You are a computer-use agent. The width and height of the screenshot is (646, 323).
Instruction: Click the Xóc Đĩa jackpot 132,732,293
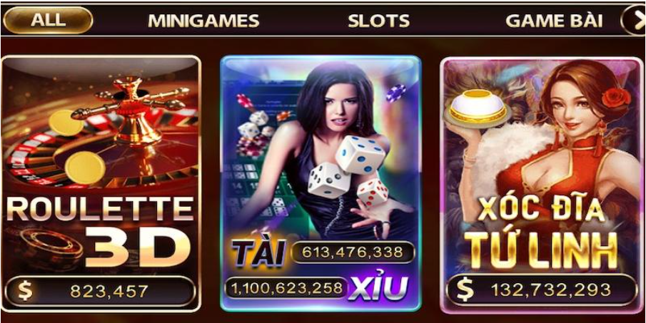point(550,290)
